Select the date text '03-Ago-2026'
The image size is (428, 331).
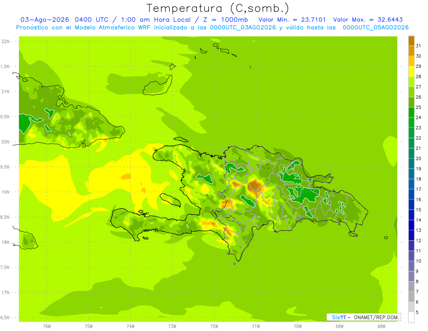point(45,20)
